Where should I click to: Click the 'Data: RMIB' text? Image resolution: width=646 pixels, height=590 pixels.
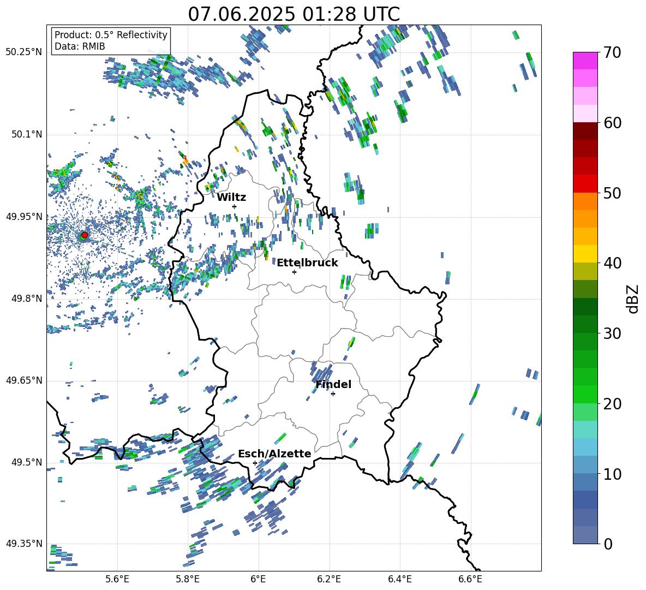[x=80, y=46]
